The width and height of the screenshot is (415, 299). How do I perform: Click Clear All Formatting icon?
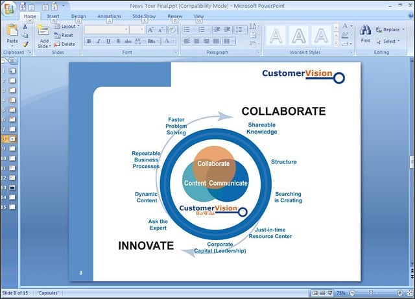[172, 30]
